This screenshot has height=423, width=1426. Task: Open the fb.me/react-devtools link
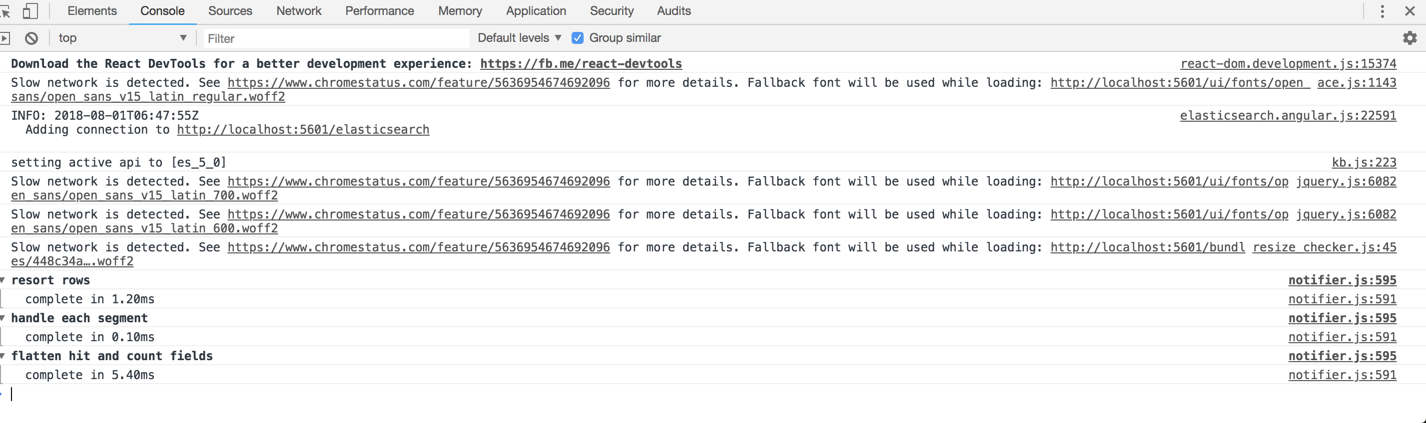[x=581, y=63]
